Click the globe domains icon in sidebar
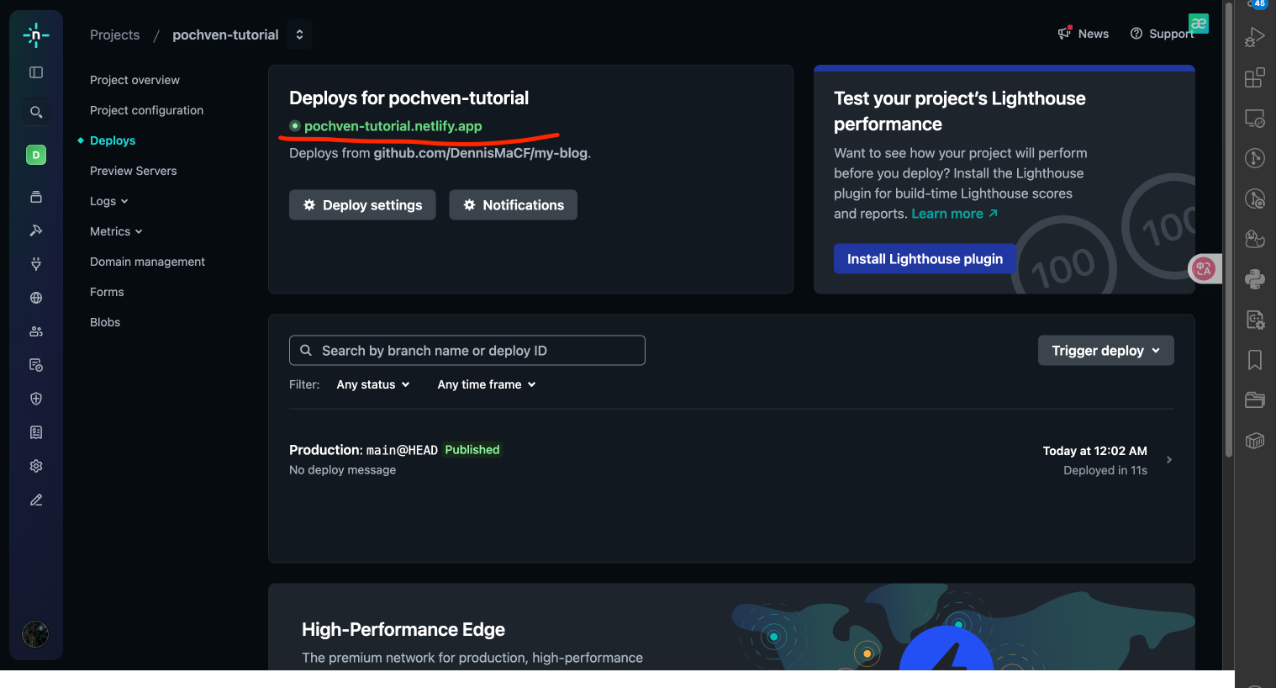 coord(36,298)
